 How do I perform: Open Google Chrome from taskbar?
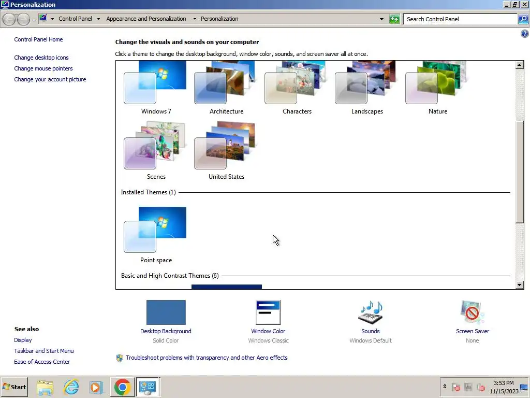coord(122,387)
